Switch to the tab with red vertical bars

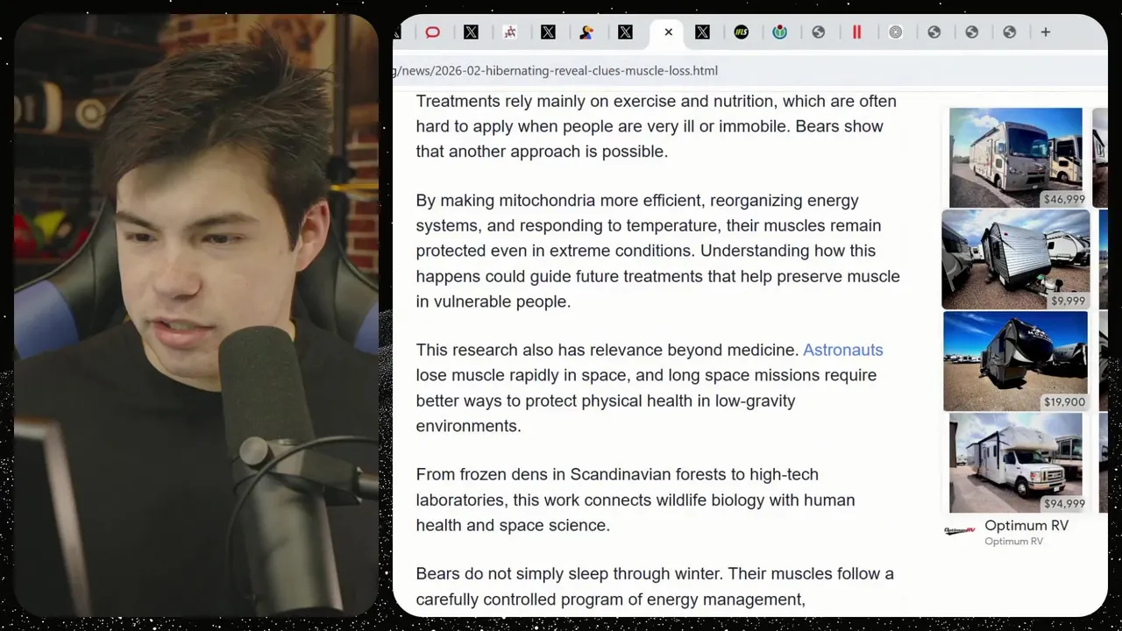[x=857, y=32]
